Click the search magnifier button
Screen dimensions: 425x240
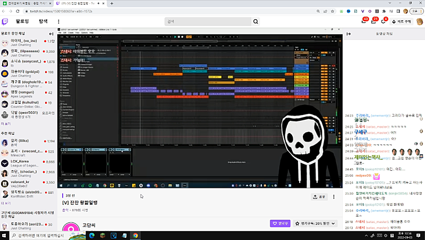[x=256, y=22]
